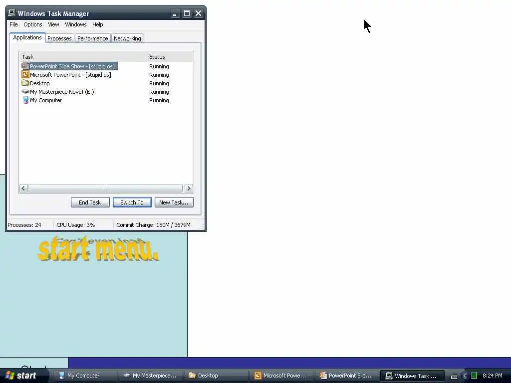This screenshot has height=383, width=511.
Task: Click the PowerPoint Slide Show task icon
Action: 25,66
